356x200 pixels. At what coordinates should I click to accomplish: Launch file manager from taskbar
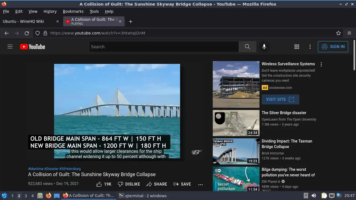click(40, 196)
